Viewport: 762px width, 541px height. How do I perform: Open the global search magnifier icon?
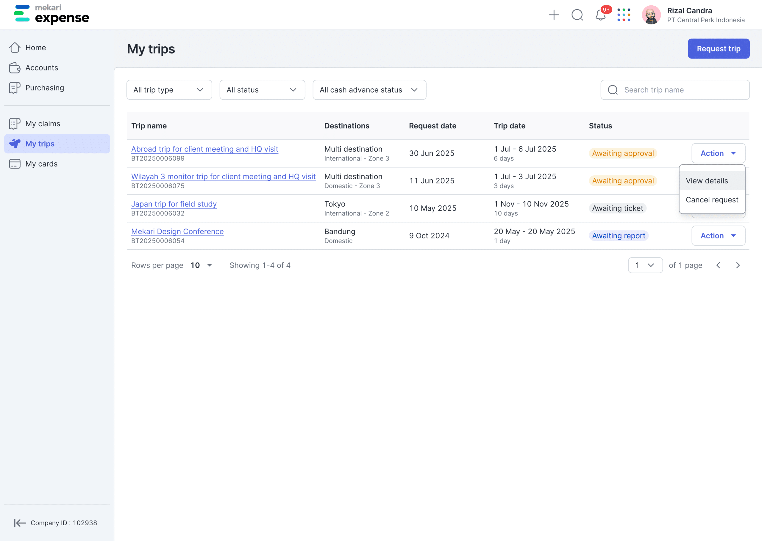577,15
